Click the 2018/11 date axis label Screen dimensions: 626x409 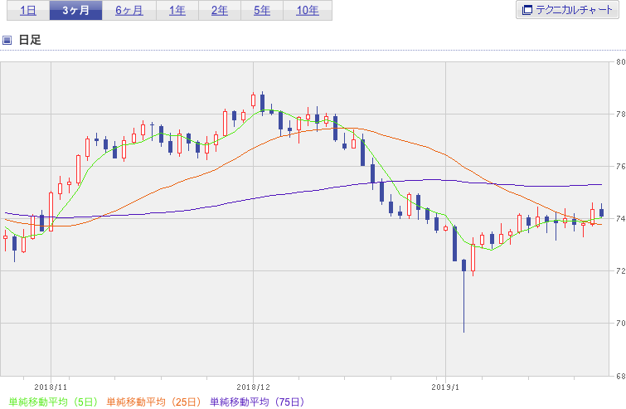51,387
